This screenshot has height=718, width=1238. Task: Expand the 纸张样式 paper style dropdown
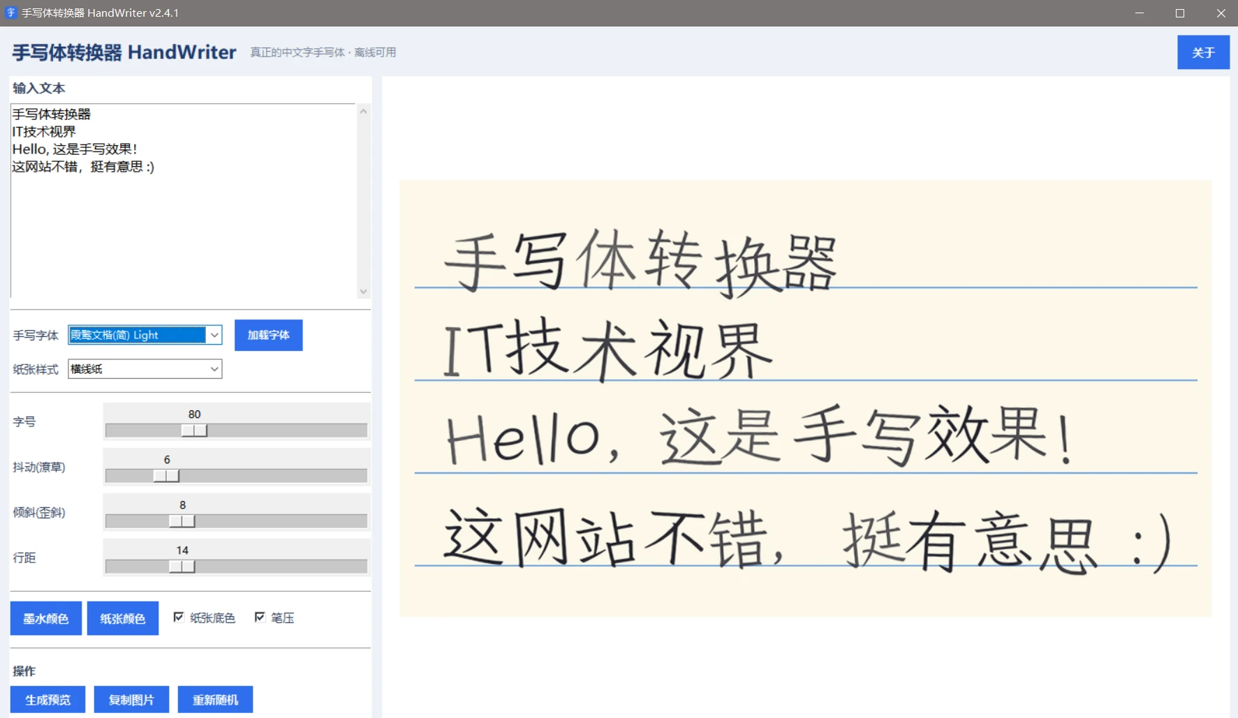tap(214, 368)
